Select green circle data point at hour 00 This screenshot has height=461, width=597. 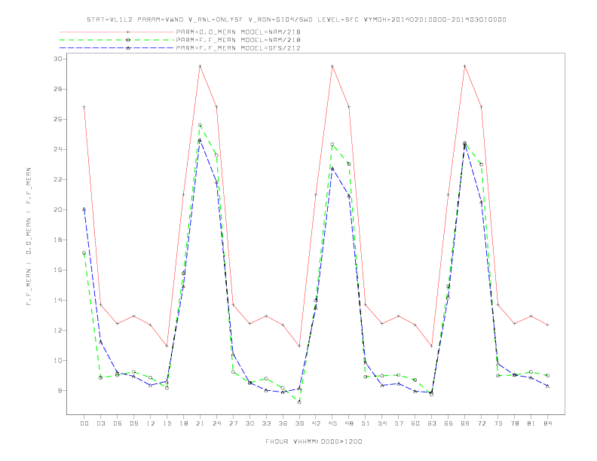click(x=84, y=253)
